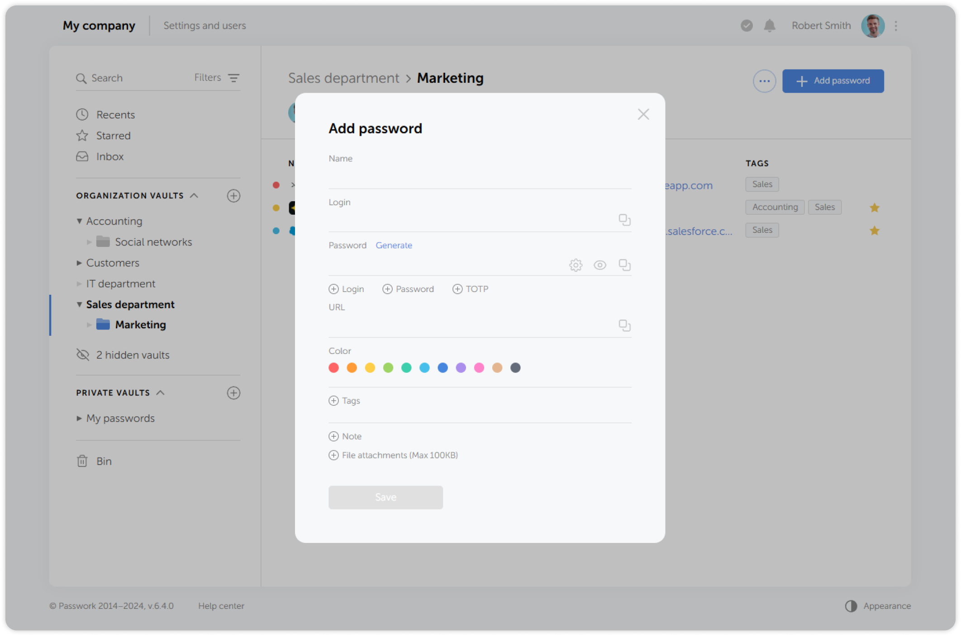Collapse the Sales department vault
Viewport: 961px width, 636px height.
tap(79, 304)
